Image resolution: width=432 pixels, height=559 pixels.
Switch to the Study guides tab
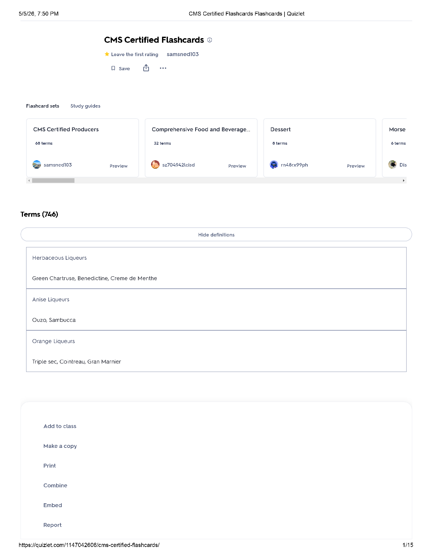pos(85,106)
